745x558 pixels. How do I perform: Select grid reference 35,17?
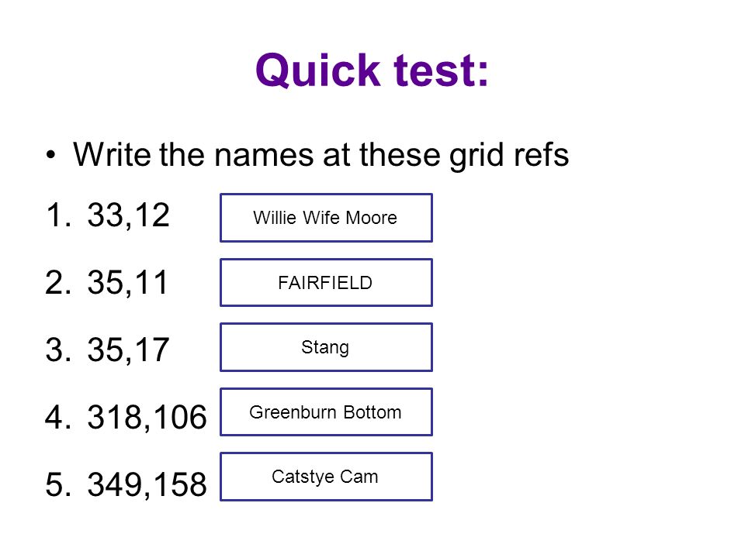pos(128,350)
